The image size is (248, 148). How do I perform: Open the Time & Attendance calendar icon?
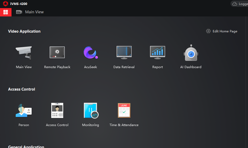tap(124, 110)
